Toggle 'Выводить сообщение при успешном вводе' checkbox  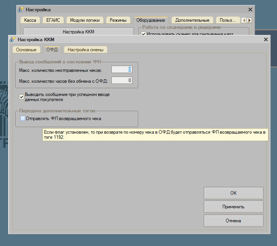(22, 97)
